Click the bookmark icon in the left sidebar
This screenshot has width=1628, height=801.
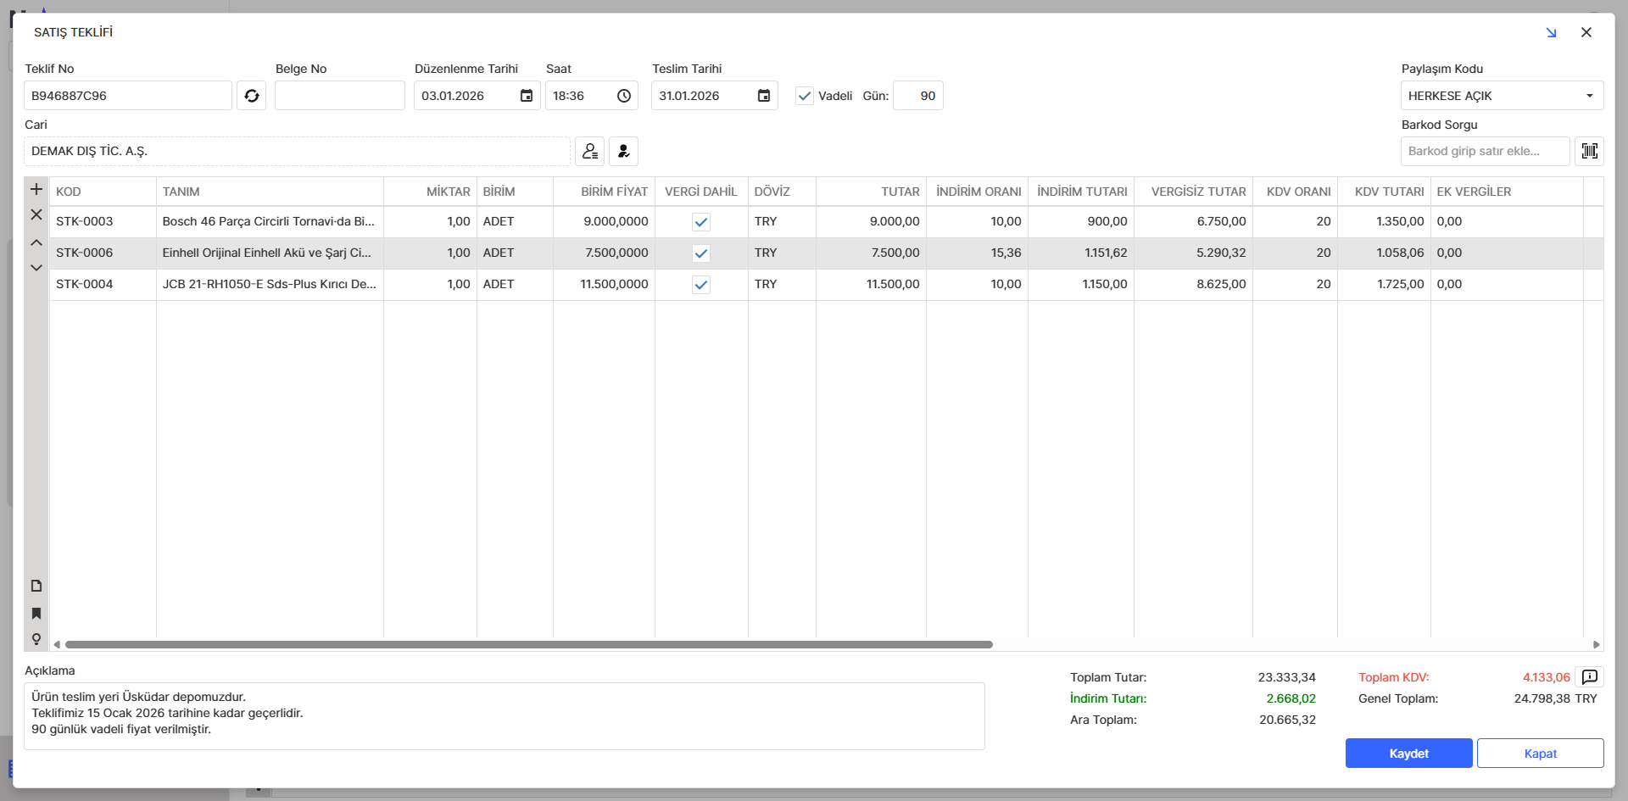[x=36, y=613]
